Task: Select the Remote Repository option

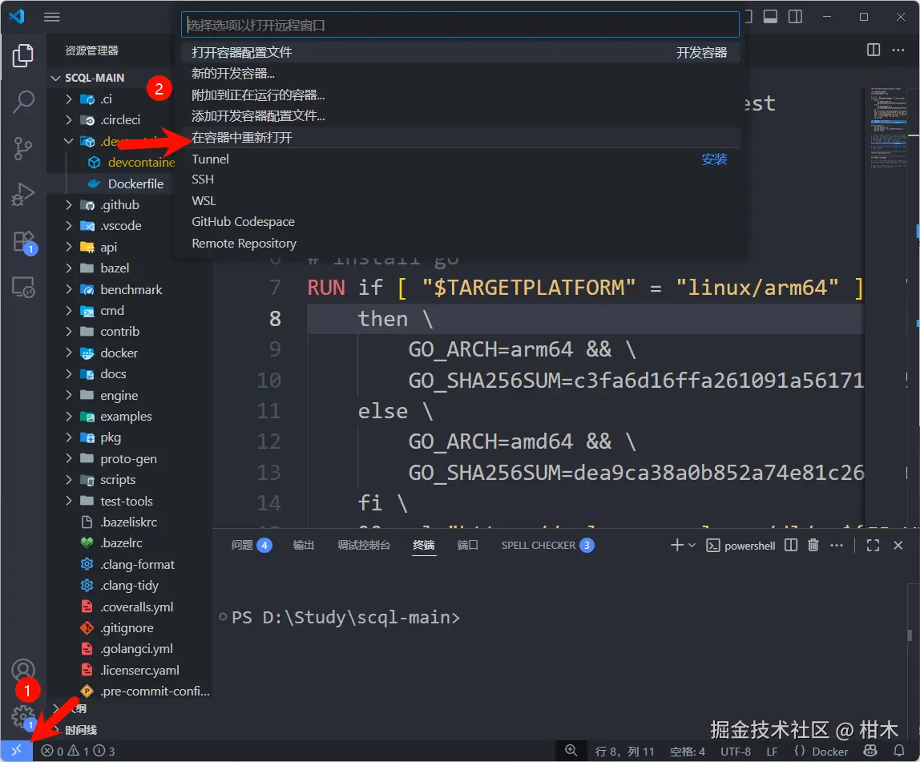Action: [x=460, y=243]
